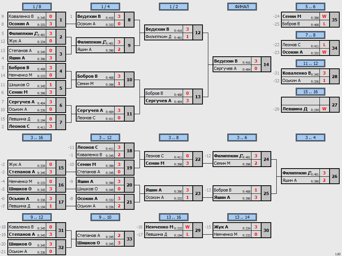342x256 pixels.
Task: Click match number 35 box
Action: (x=334, y=20)
